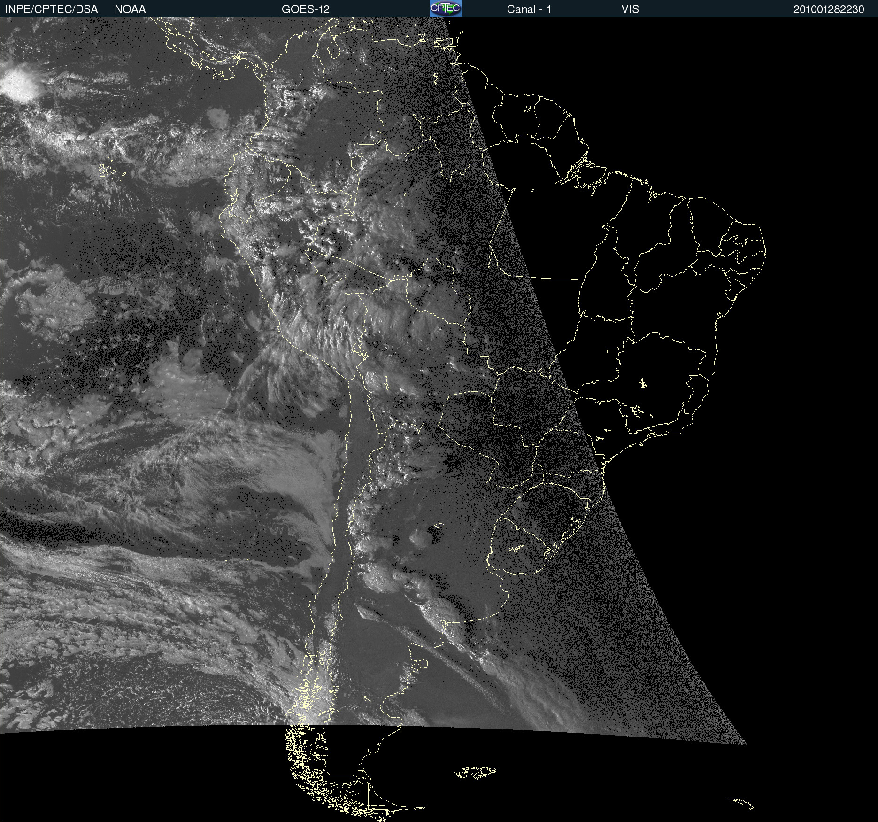Click the 201001282230 timestamp
This screenshot has height=822, width=878.
coord(829,9)
